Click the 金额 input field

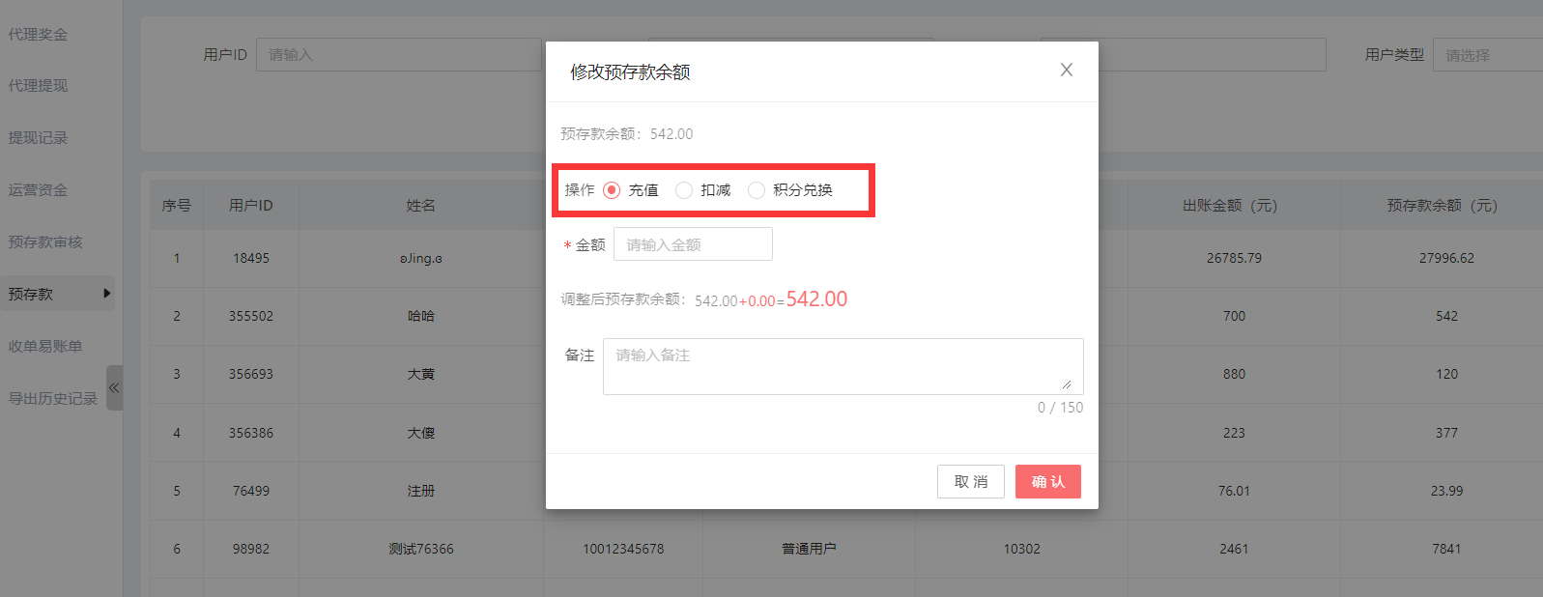coord(693,245)
